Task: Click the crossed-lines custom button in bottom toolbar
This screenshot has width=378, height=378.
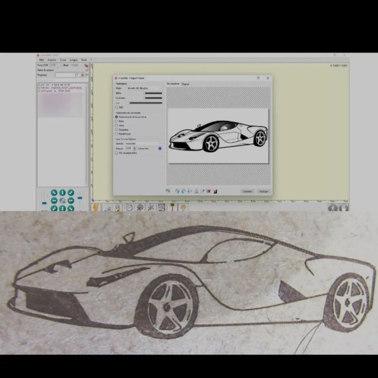Action: [151, 207]
